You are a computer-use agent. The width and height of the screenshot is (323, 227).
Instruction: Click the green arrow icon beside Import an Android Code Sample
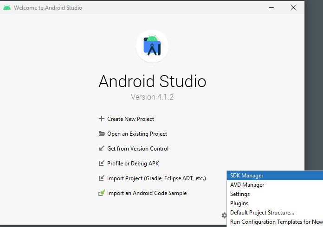tap(102, 193)
